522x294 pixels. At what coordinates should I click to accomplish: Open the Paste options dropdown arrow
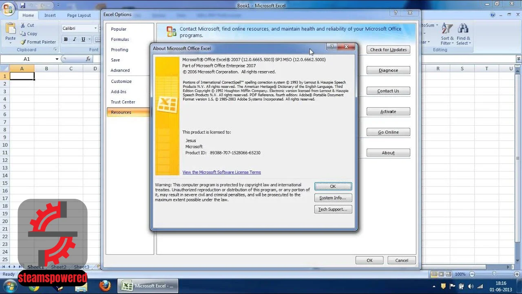click(x=11, y=43)
